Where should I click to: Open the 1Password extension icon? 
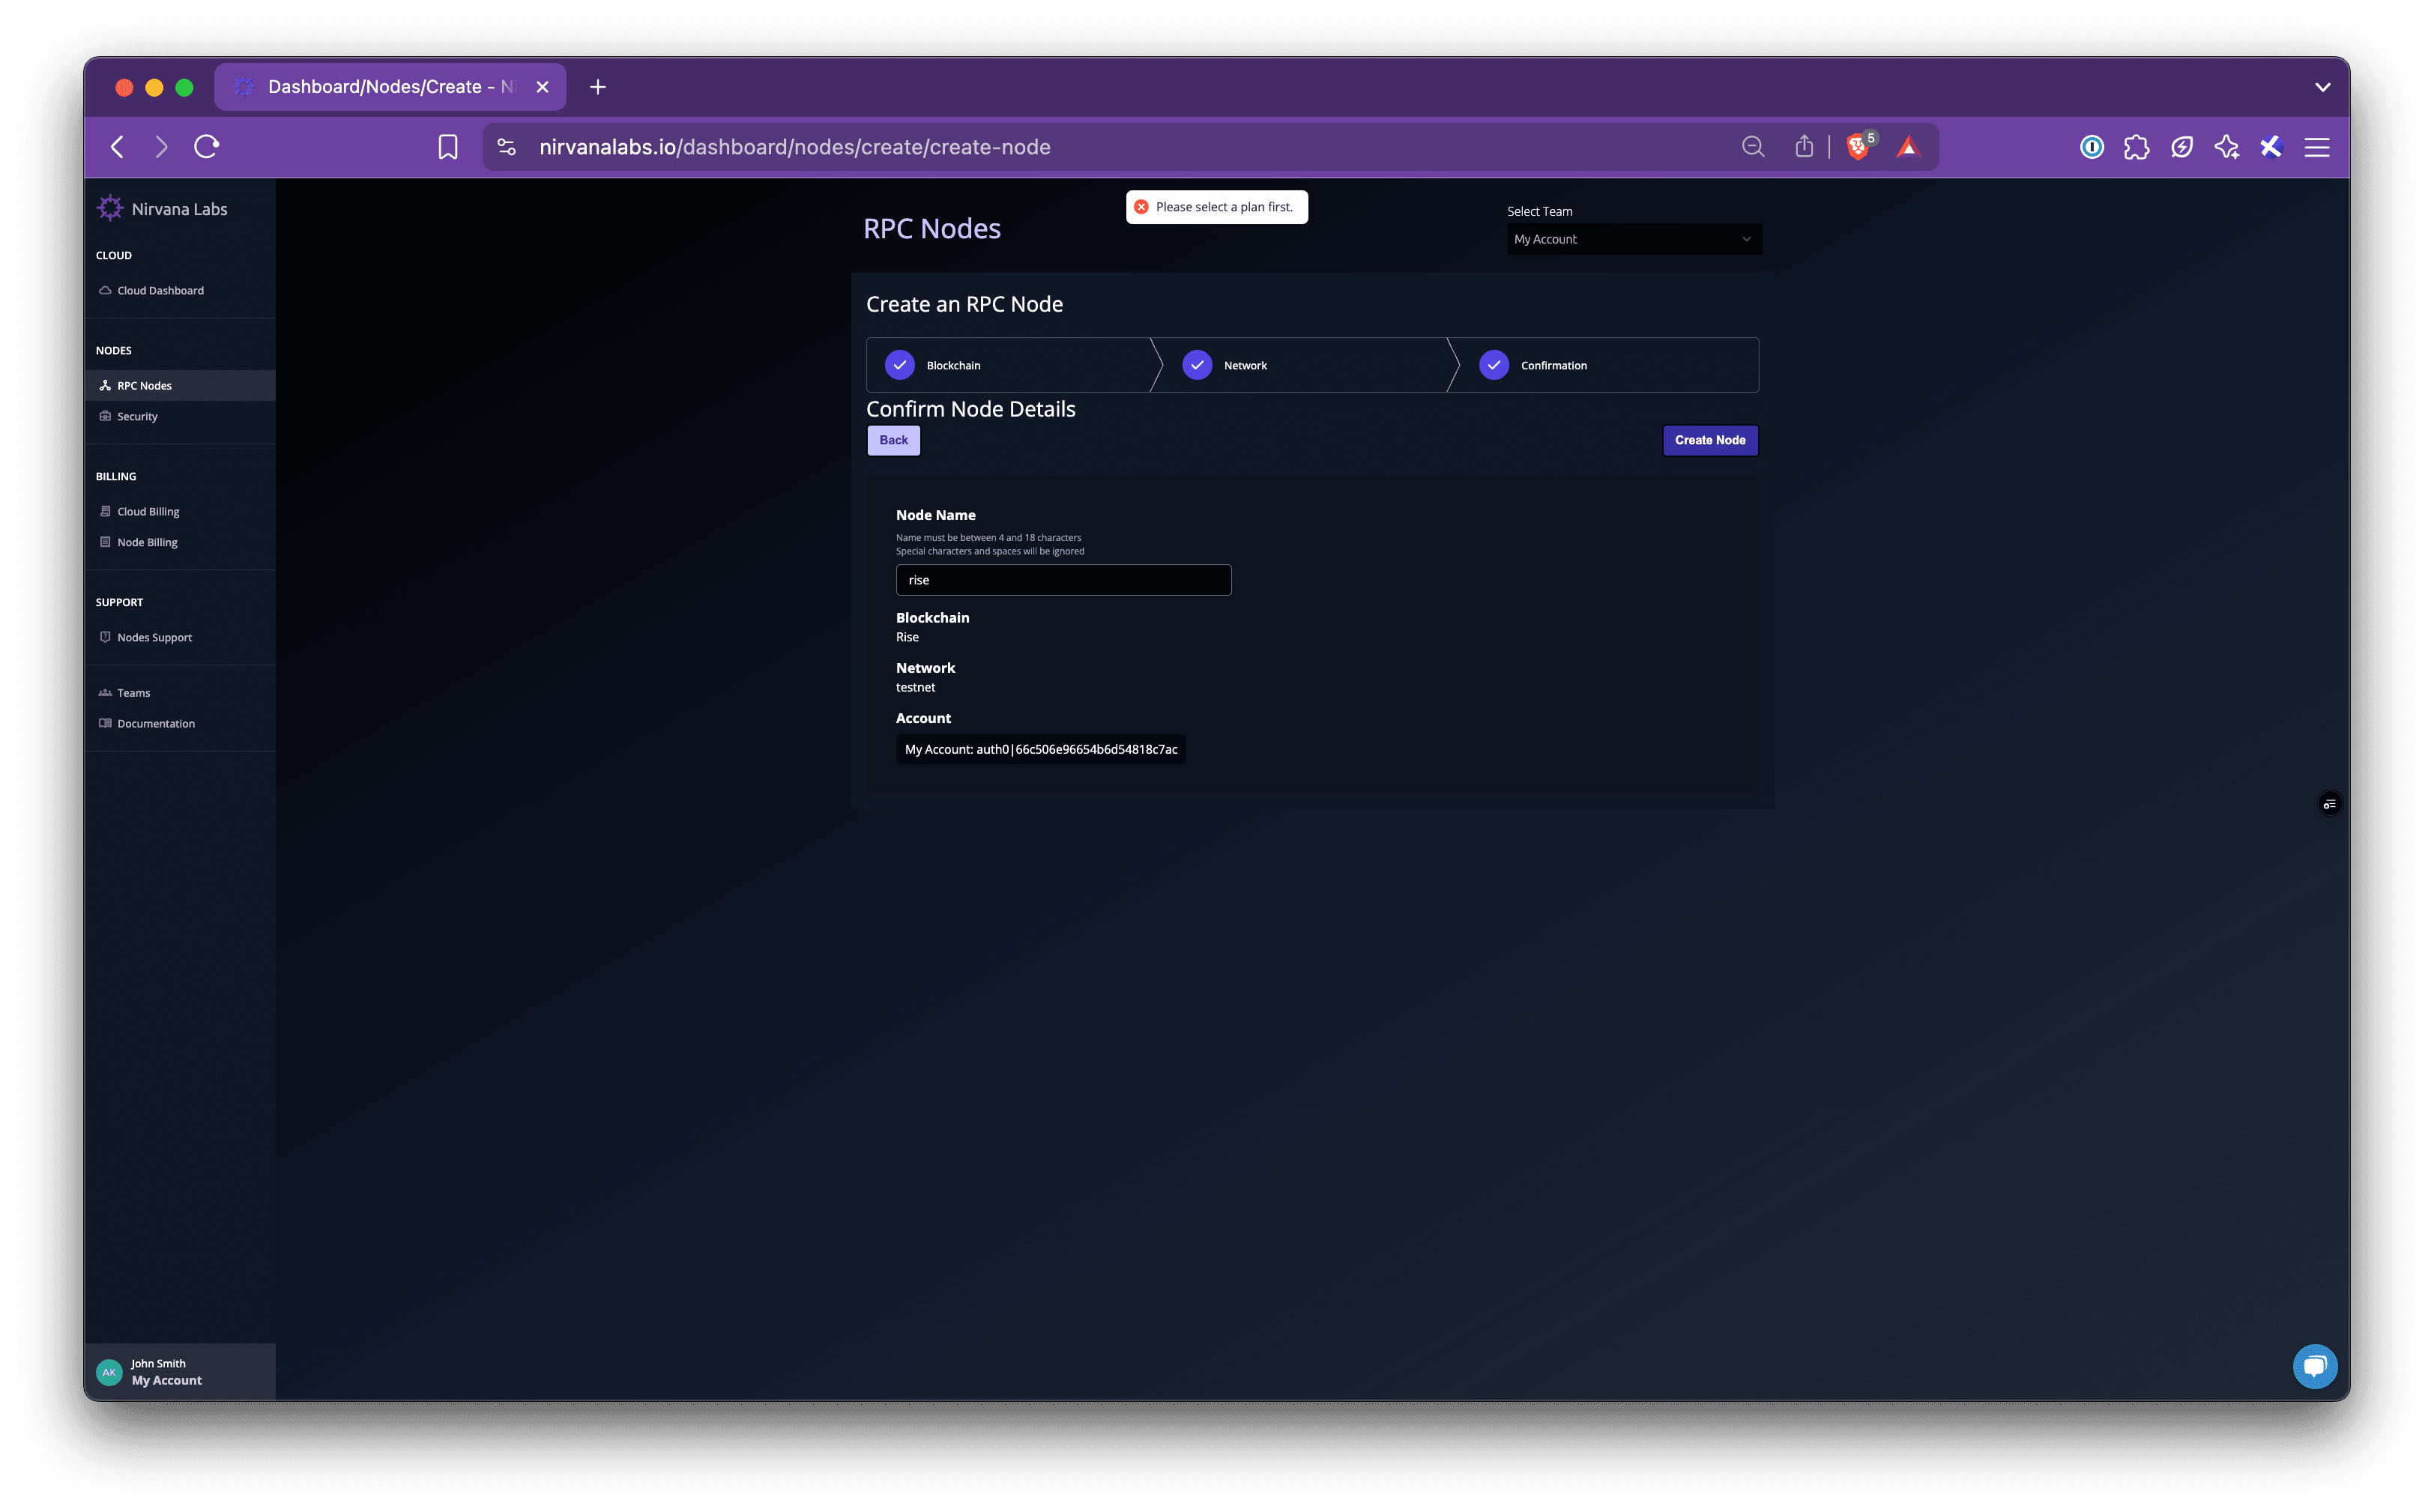click(2091, 147)
